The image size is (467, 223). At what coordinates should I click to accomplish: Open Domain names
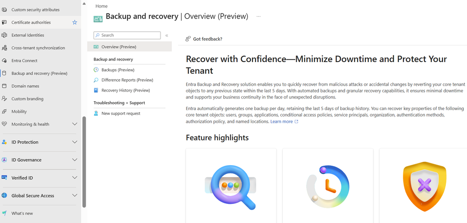25,86
